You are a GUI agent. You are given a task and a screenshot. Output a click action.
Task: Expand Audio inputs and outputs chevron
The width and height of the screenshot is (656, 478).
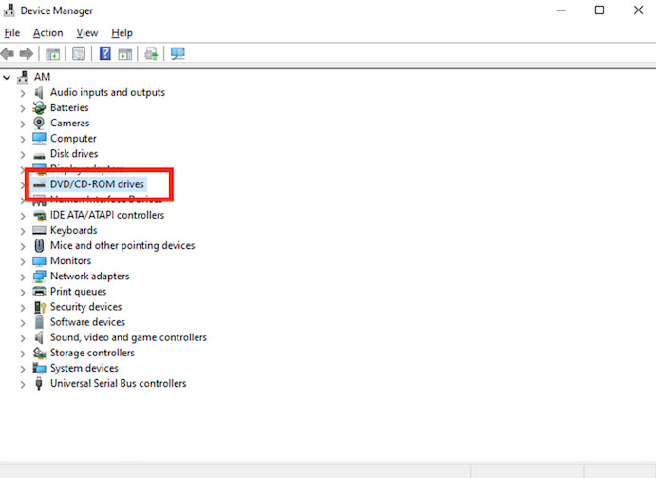(23, 93)
